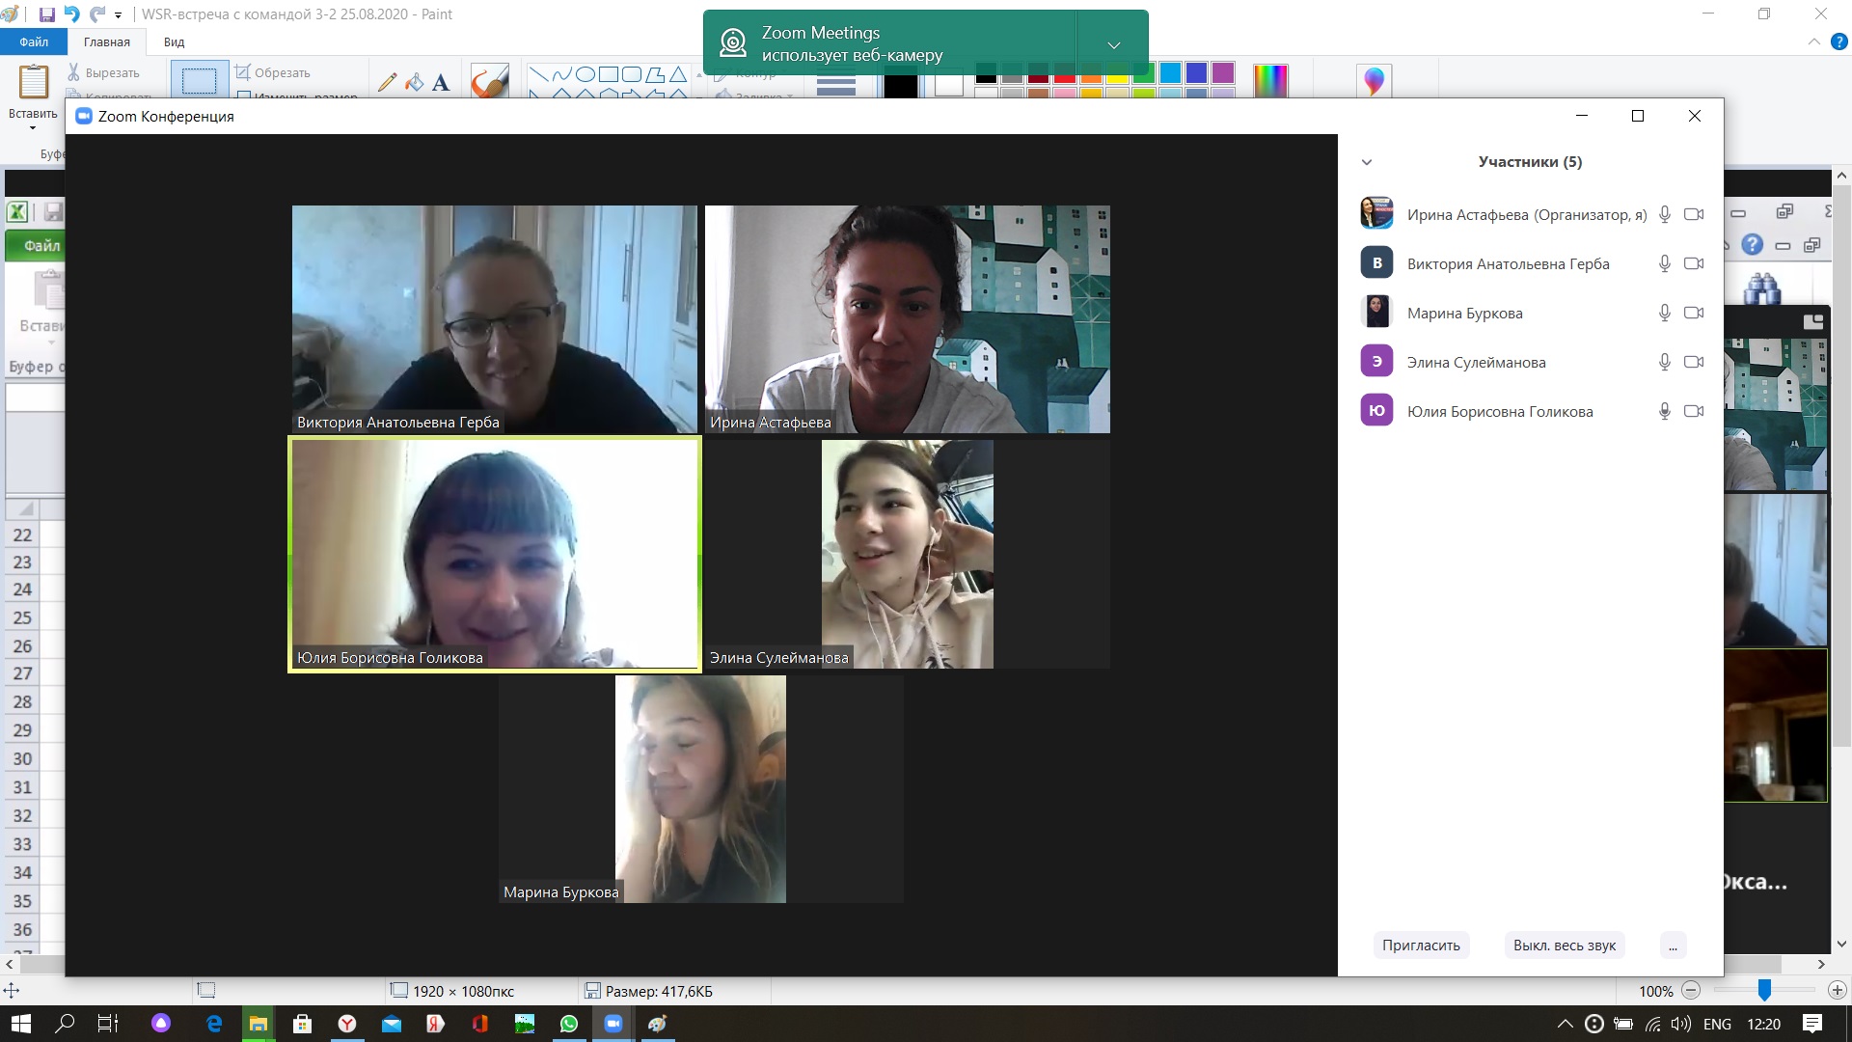Viewport: 1852px width, 1042px height.
Task: Click zoom in plus in Paint status bar
Action: (1837, 990)
